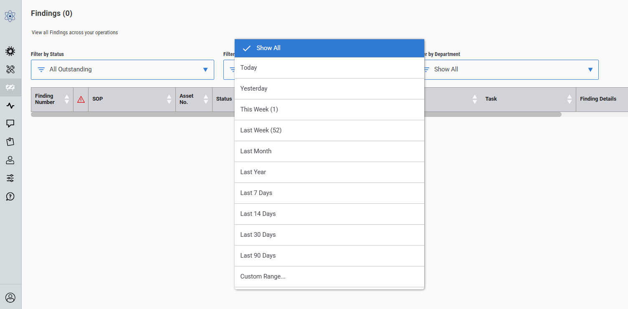Click the atom logo icon in sidebar
The height and width of the screenshot is (309, 628).
[10, 16]
